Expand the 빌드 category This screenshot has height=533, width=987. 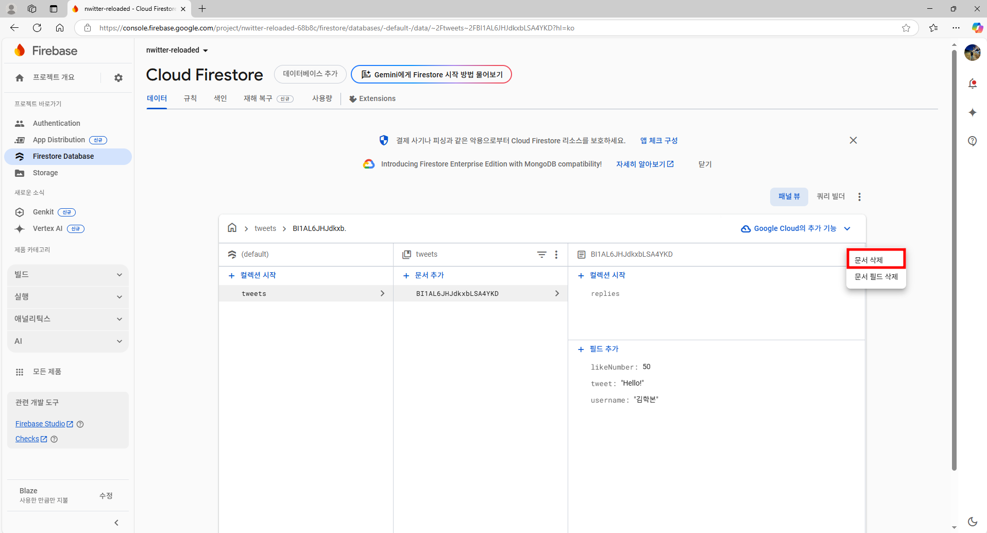pos(68,275)
